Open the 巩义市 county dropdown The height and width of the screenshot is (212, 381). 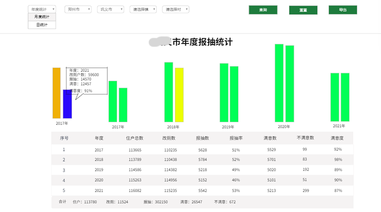click(110, 9)
